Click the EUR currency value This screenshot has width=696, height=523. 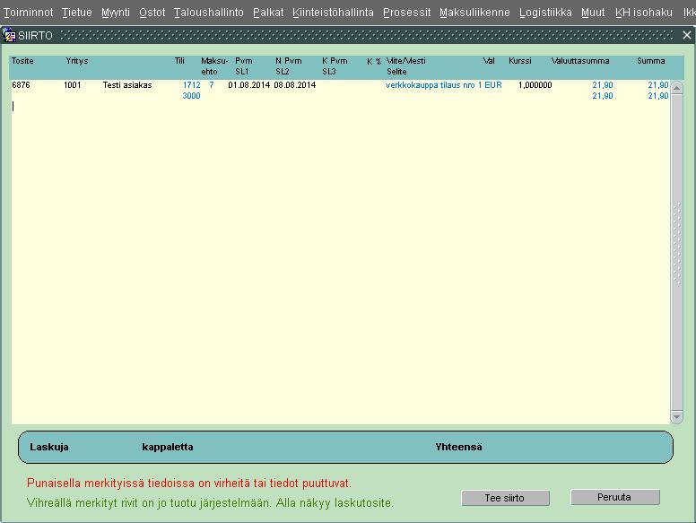pos(493,85)
